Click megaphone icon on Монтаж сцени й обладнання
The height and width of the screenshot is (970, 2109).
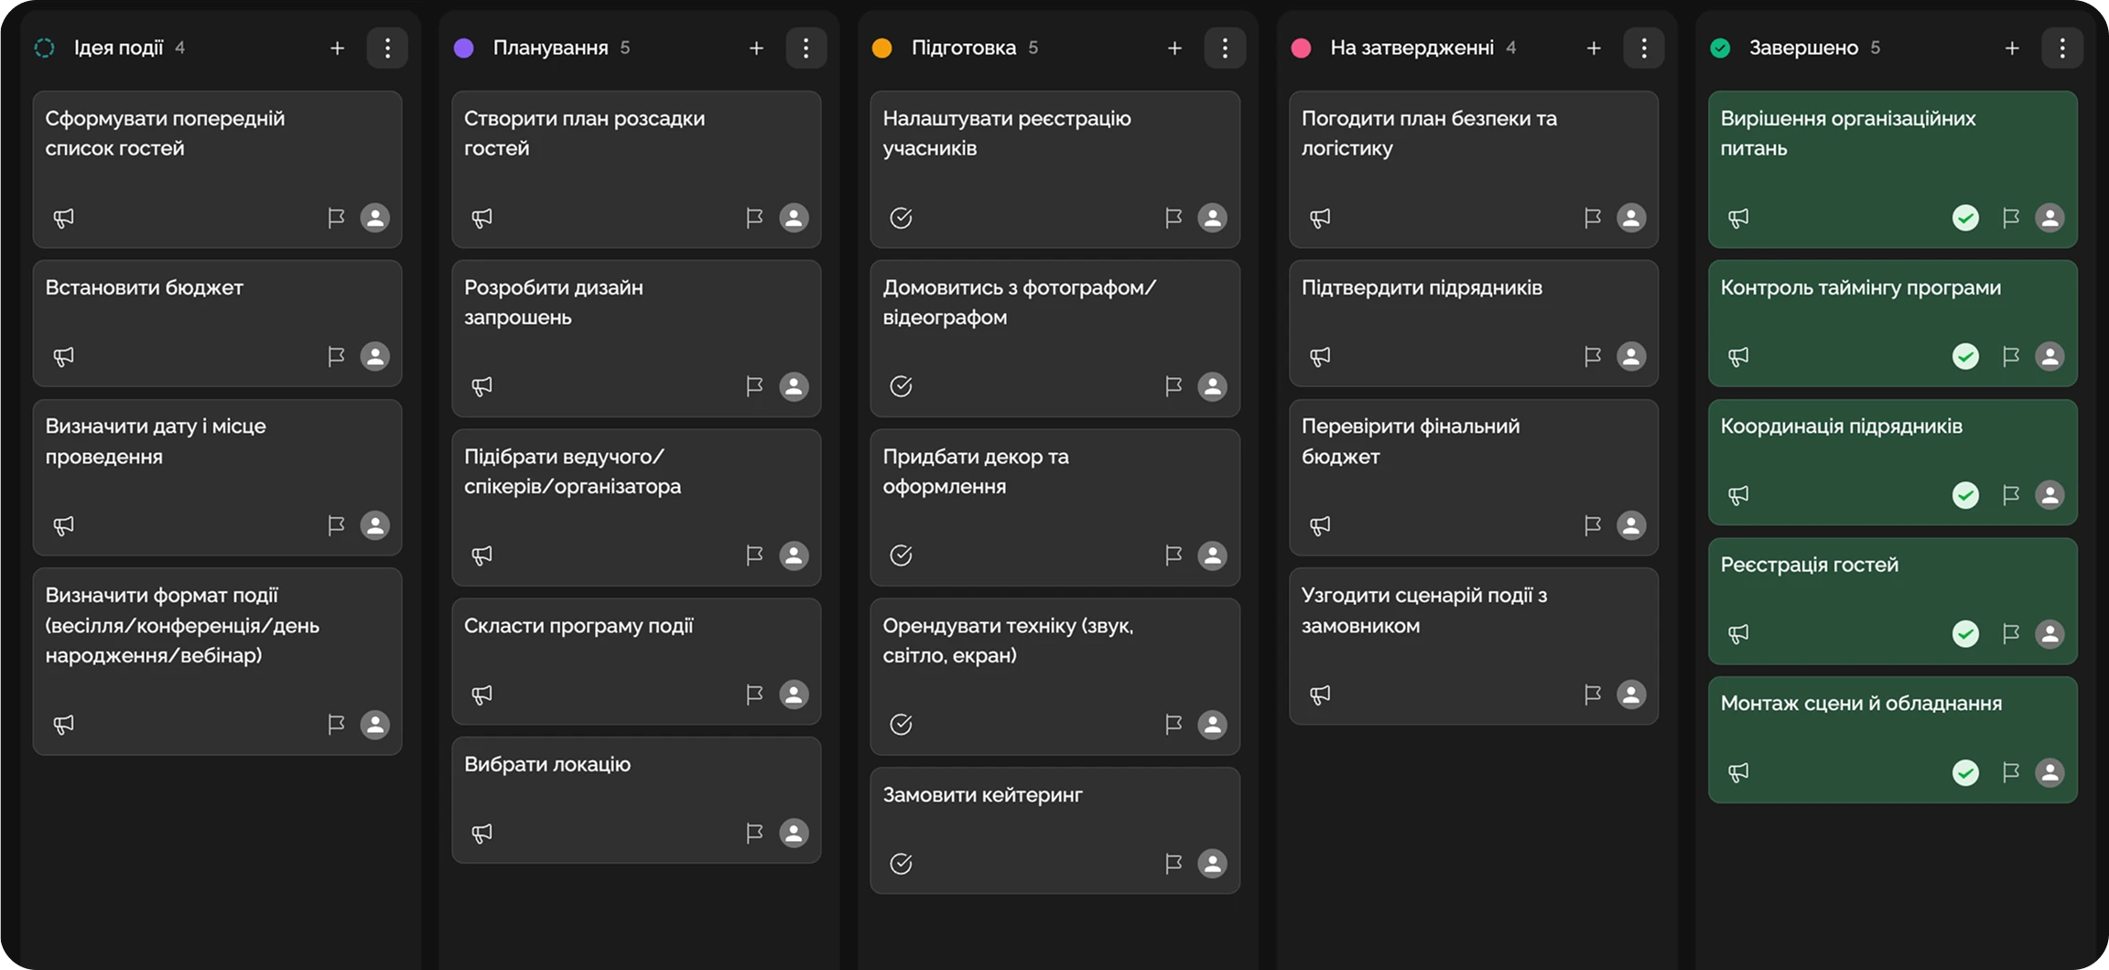coord(1738,772)
